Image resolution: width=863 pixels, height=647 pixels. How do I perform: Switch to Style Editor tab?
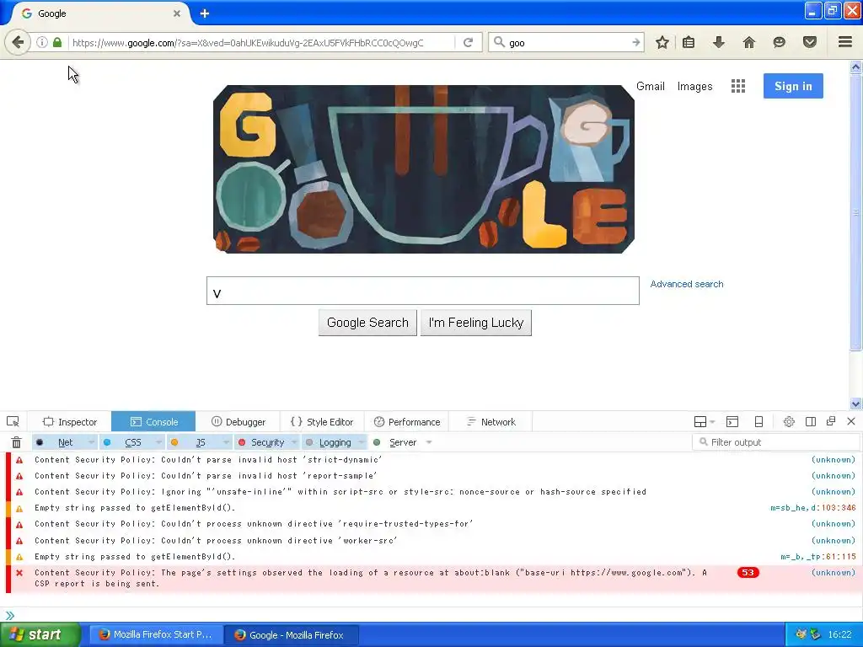pos(322,422)
